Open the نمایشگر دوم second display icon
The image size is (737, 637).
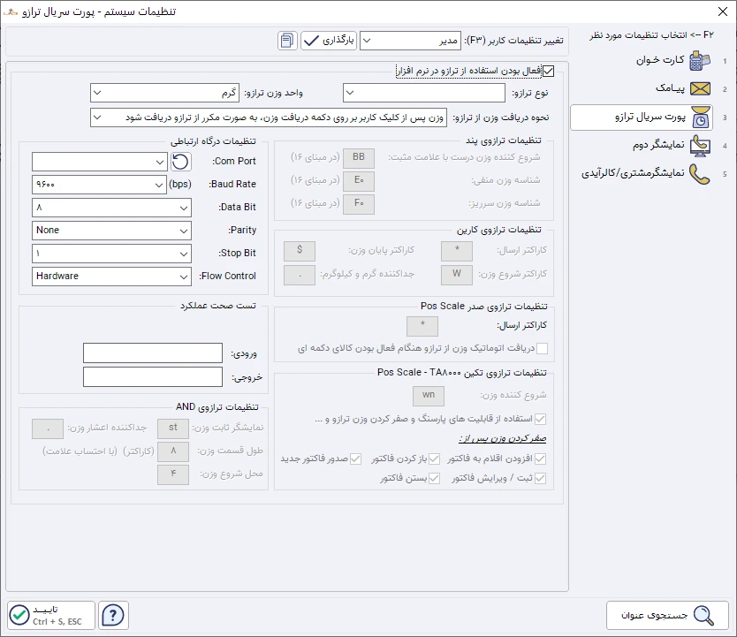click(700, 145)
